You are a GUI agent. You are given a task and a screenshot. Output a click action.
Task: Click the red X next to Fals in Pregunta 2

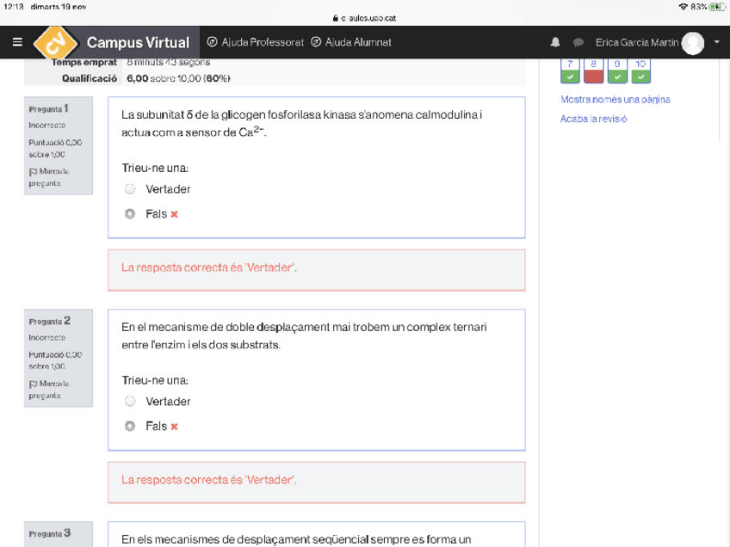pyautogui.click(x=174, y=427)
